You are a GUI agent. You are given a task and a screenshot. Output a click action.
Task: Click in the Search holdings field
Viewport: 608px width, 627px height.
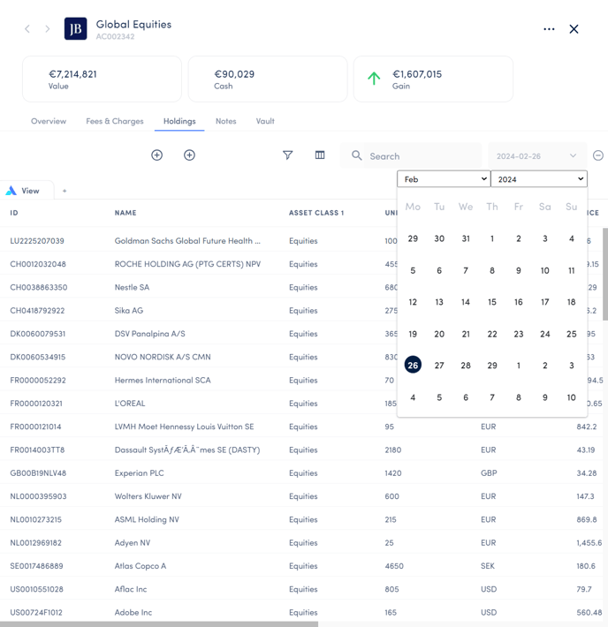420,156
